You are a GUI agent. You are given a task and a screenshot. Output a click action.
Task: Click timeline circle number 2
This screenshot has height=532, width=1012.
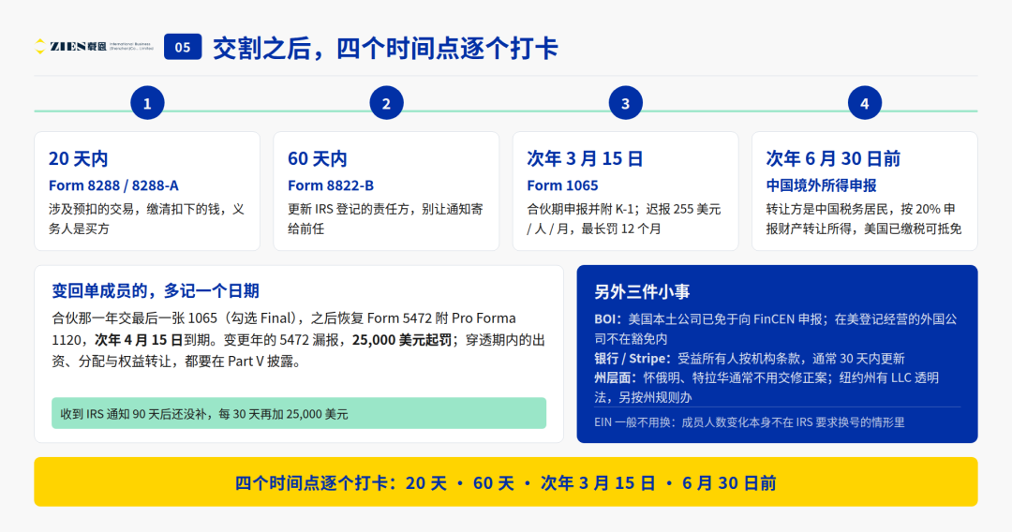tap(386, 103)
